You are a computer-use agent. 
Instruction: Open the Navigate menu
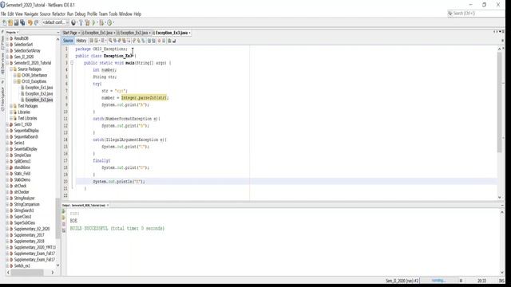tap(31, 14)
